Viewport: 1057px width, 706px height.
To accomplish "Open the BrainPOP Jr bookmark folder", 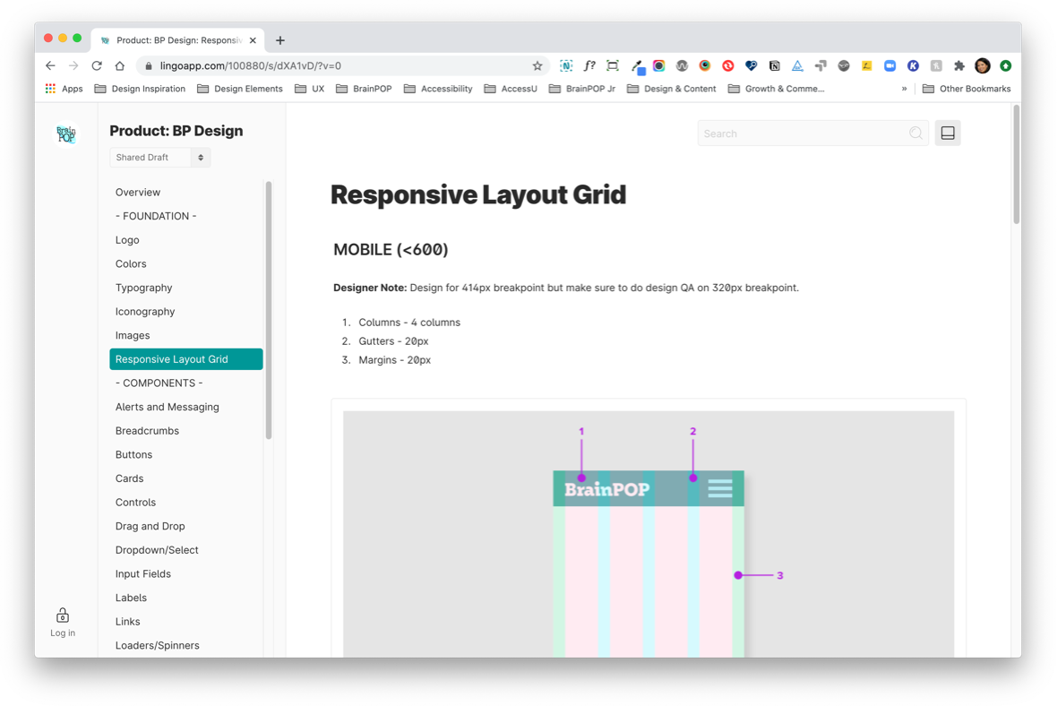I will [581, 89].
